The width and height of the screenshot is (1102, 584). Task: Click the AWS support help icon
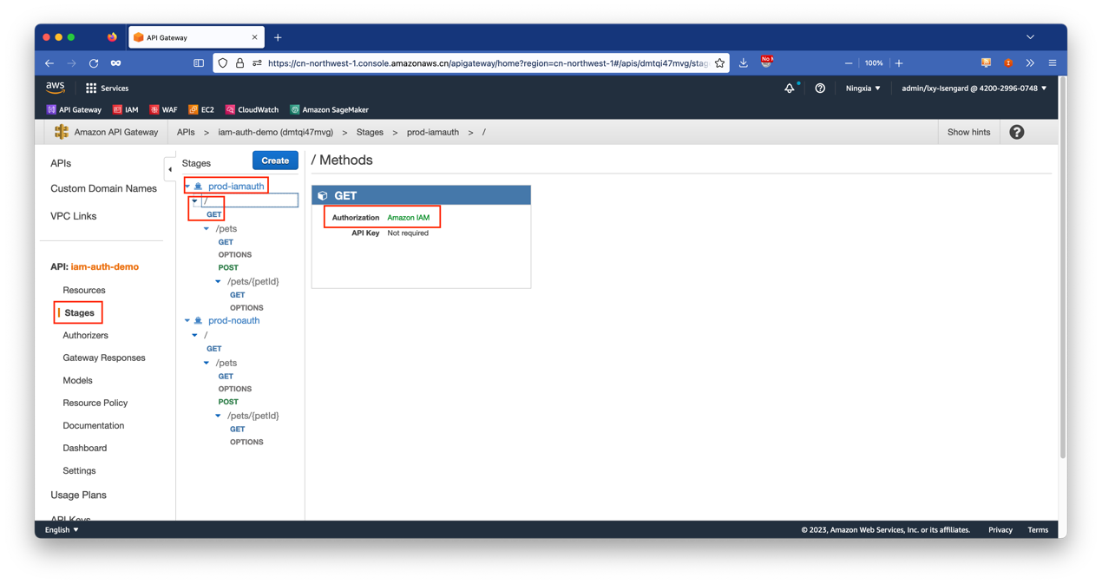pyautogui.click(x=820, y=89)
